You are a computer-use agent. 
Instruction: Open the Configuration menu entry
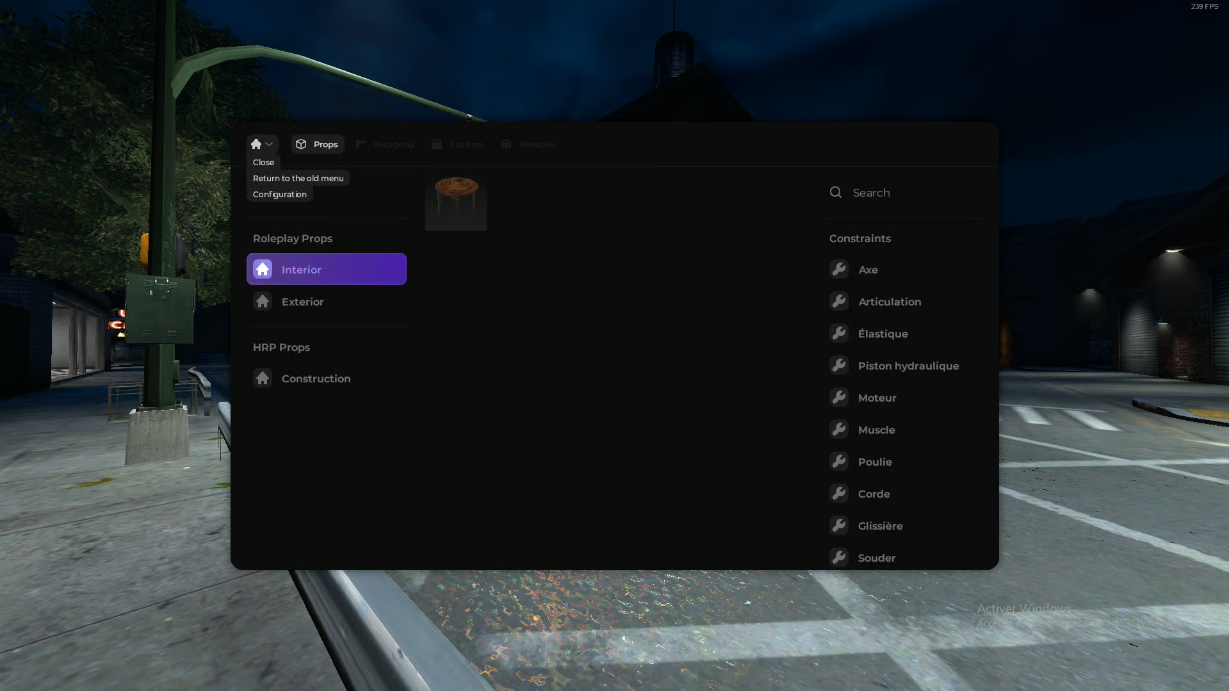279,194
